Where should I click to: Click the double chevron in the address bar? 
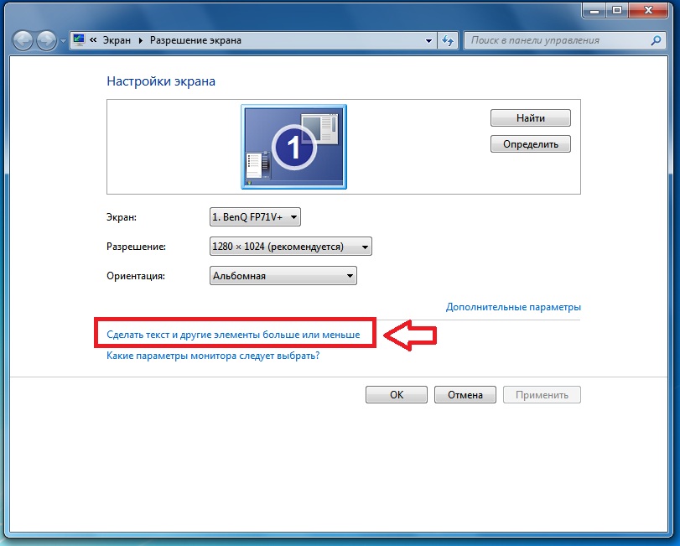[x=93, y=40]
